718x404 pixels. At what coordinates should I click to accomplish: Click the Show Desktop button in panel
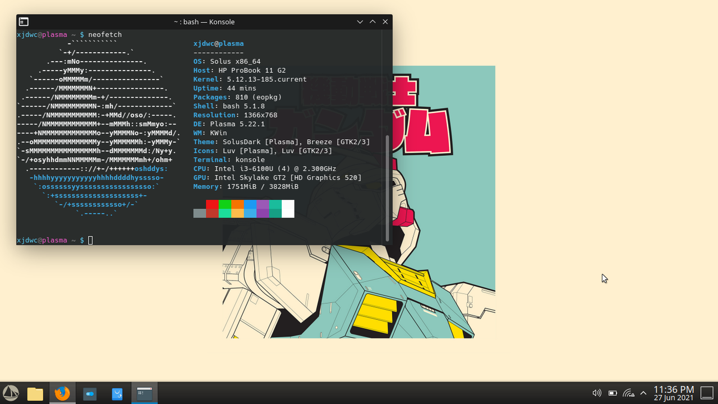click(x=707, y=393)
